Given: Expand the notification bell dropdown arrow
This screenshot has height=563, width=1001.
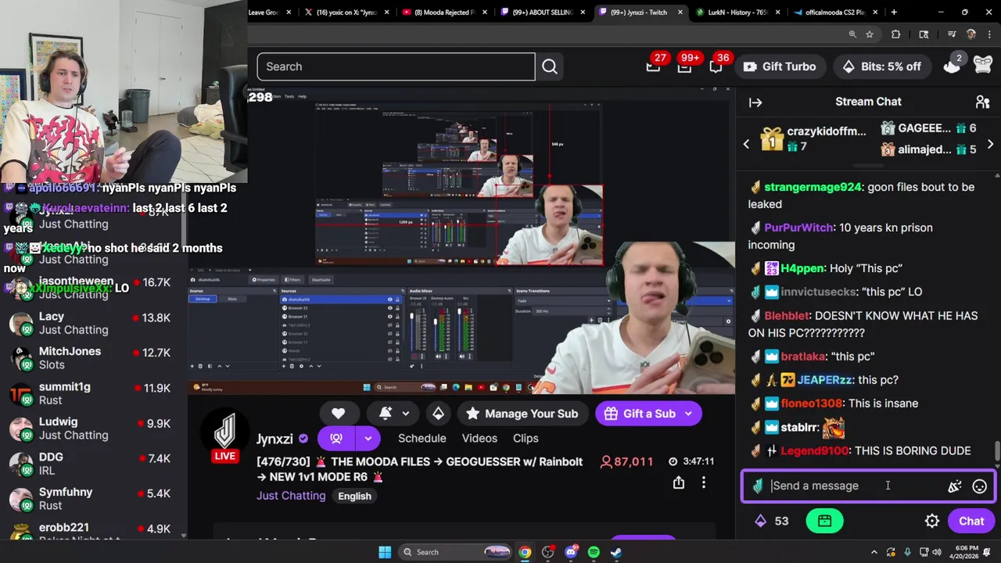Looking at the screenshot, I should pos(405,414).
